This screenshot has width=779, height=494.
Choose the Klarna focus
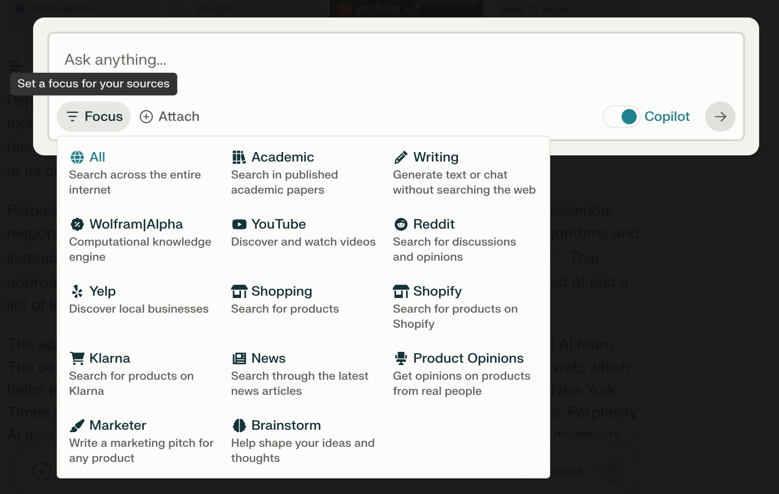pyautogui.click(x=142, y=374)
